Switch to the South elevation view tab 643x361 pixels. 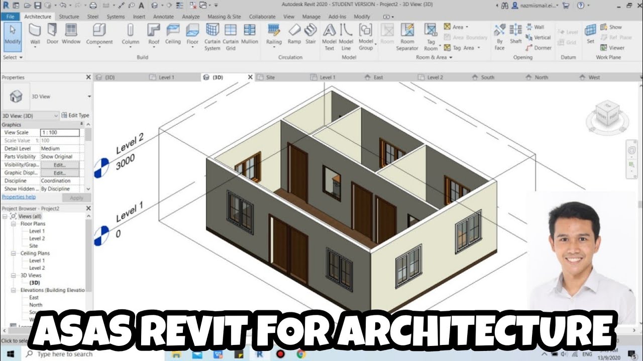[x=487, y=77]
